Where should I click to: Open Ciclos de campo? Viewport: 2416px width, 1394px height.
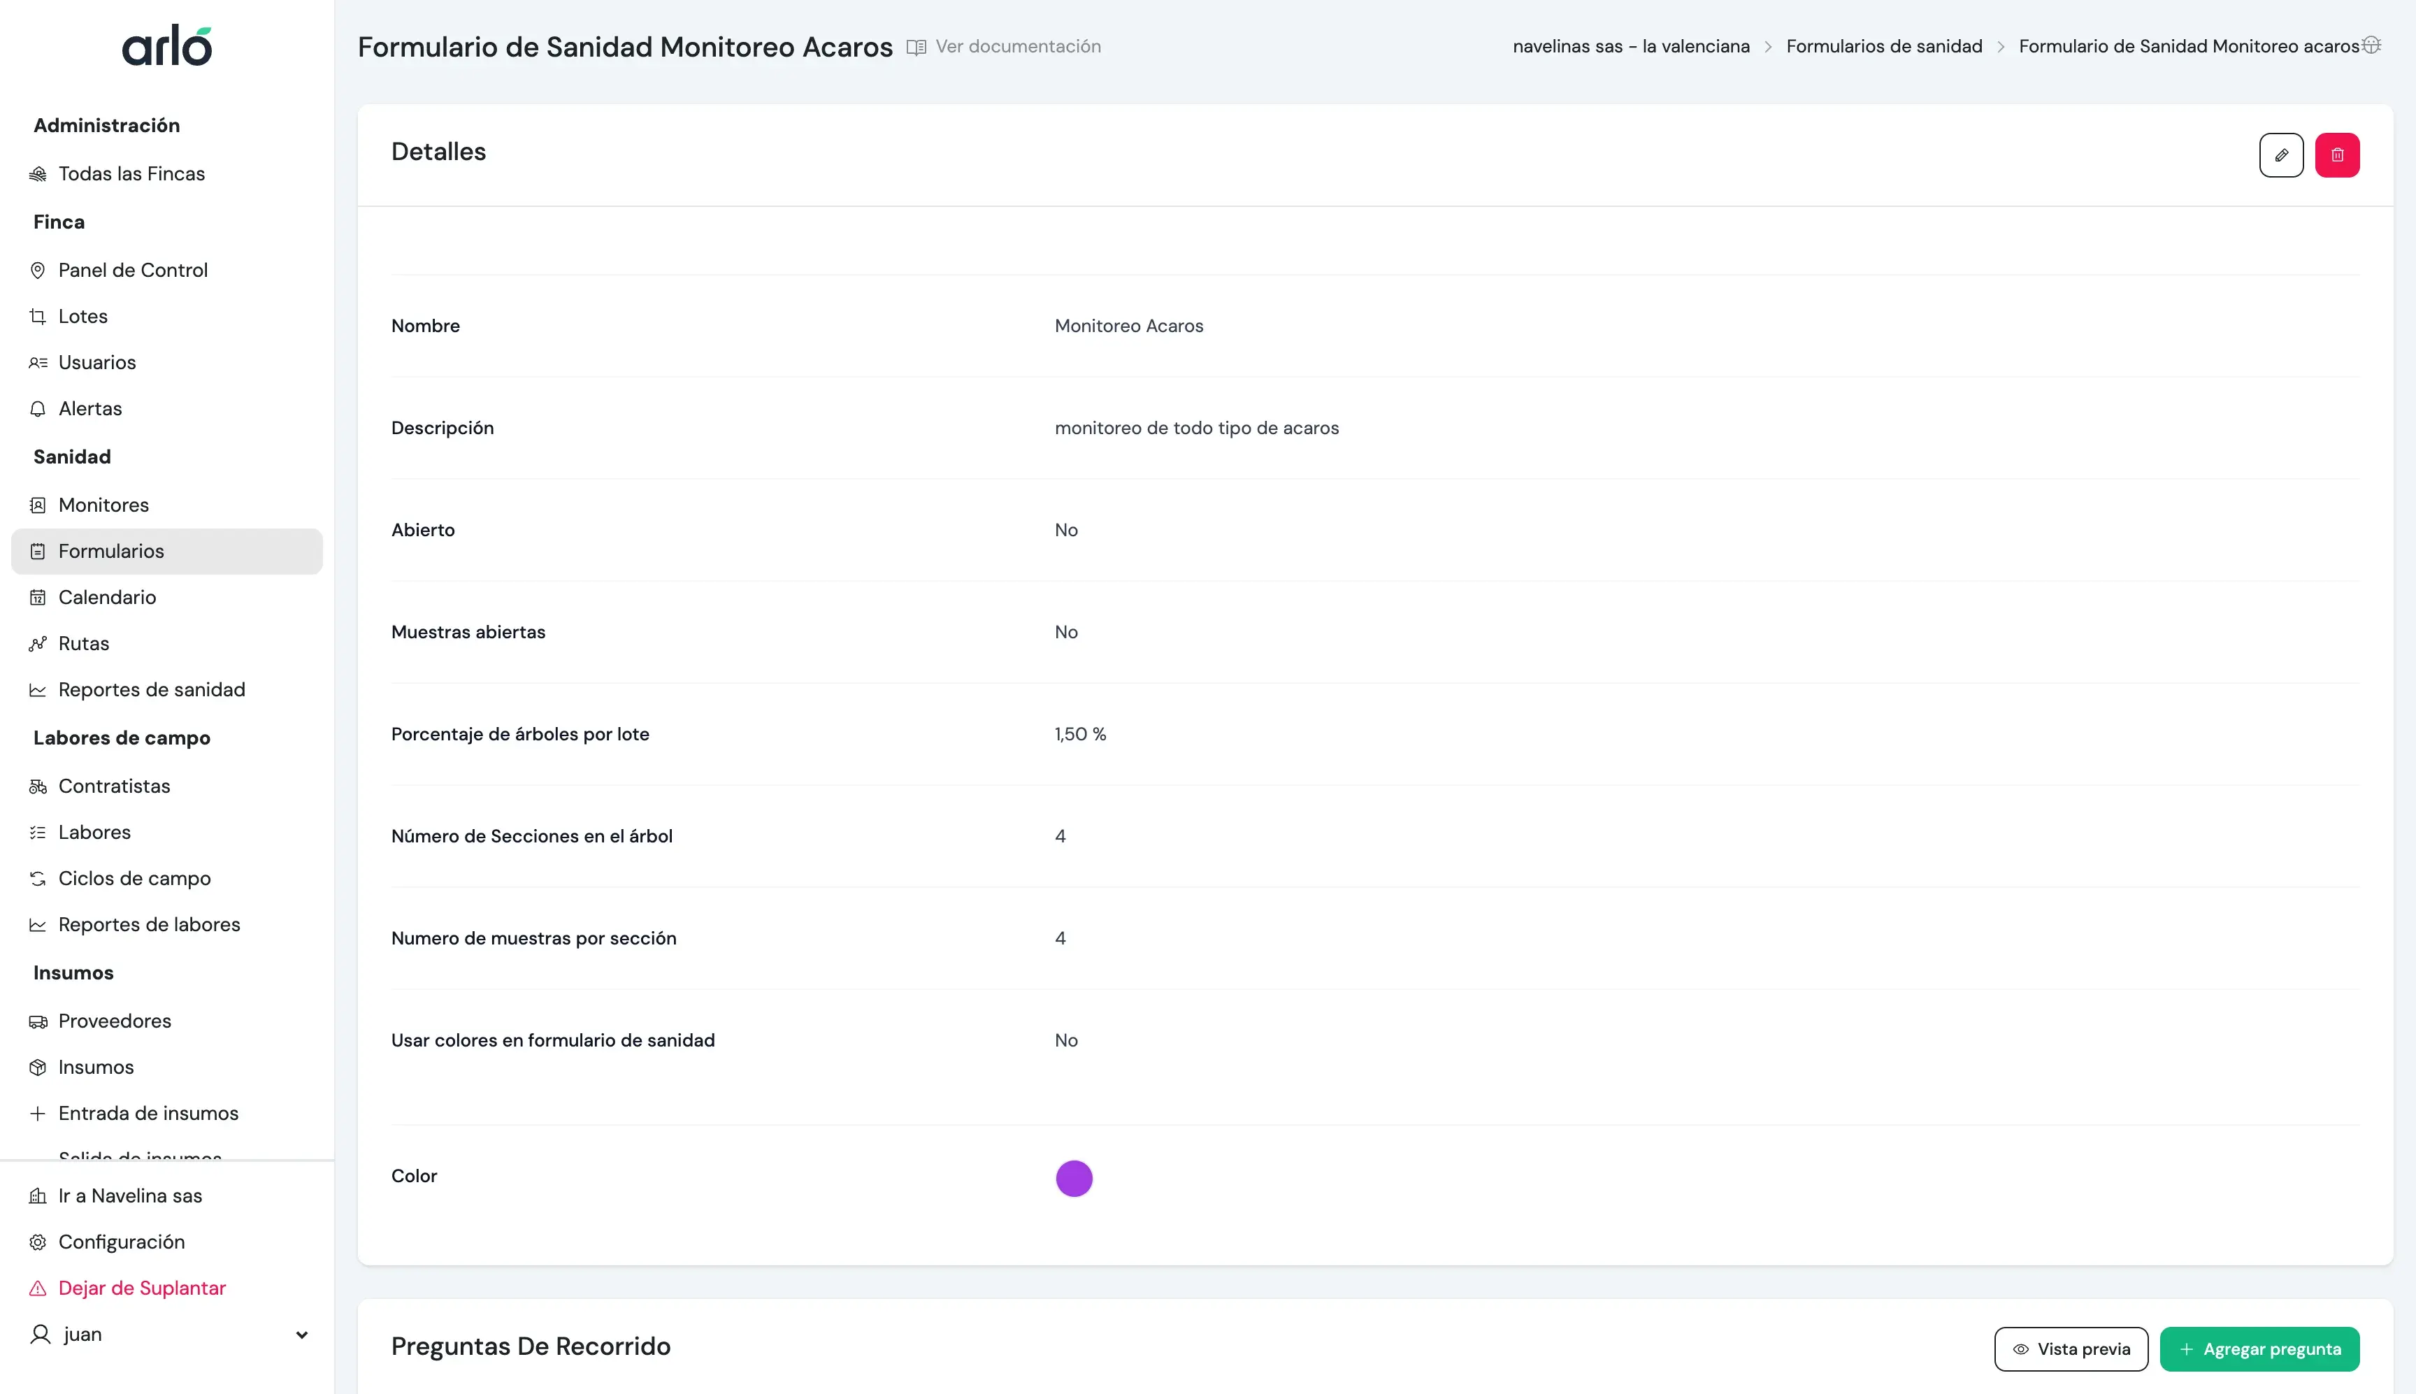pyautogui.click(x=134, y=877)
